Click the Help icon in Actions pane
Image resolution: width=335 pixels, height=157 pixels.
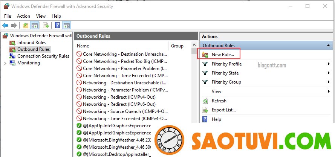[205, 119]
